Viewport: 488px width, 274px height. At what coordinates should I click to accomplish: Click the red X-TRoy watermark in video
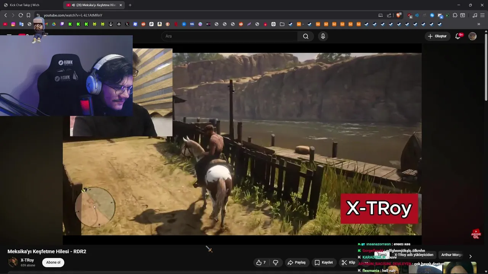379,209
